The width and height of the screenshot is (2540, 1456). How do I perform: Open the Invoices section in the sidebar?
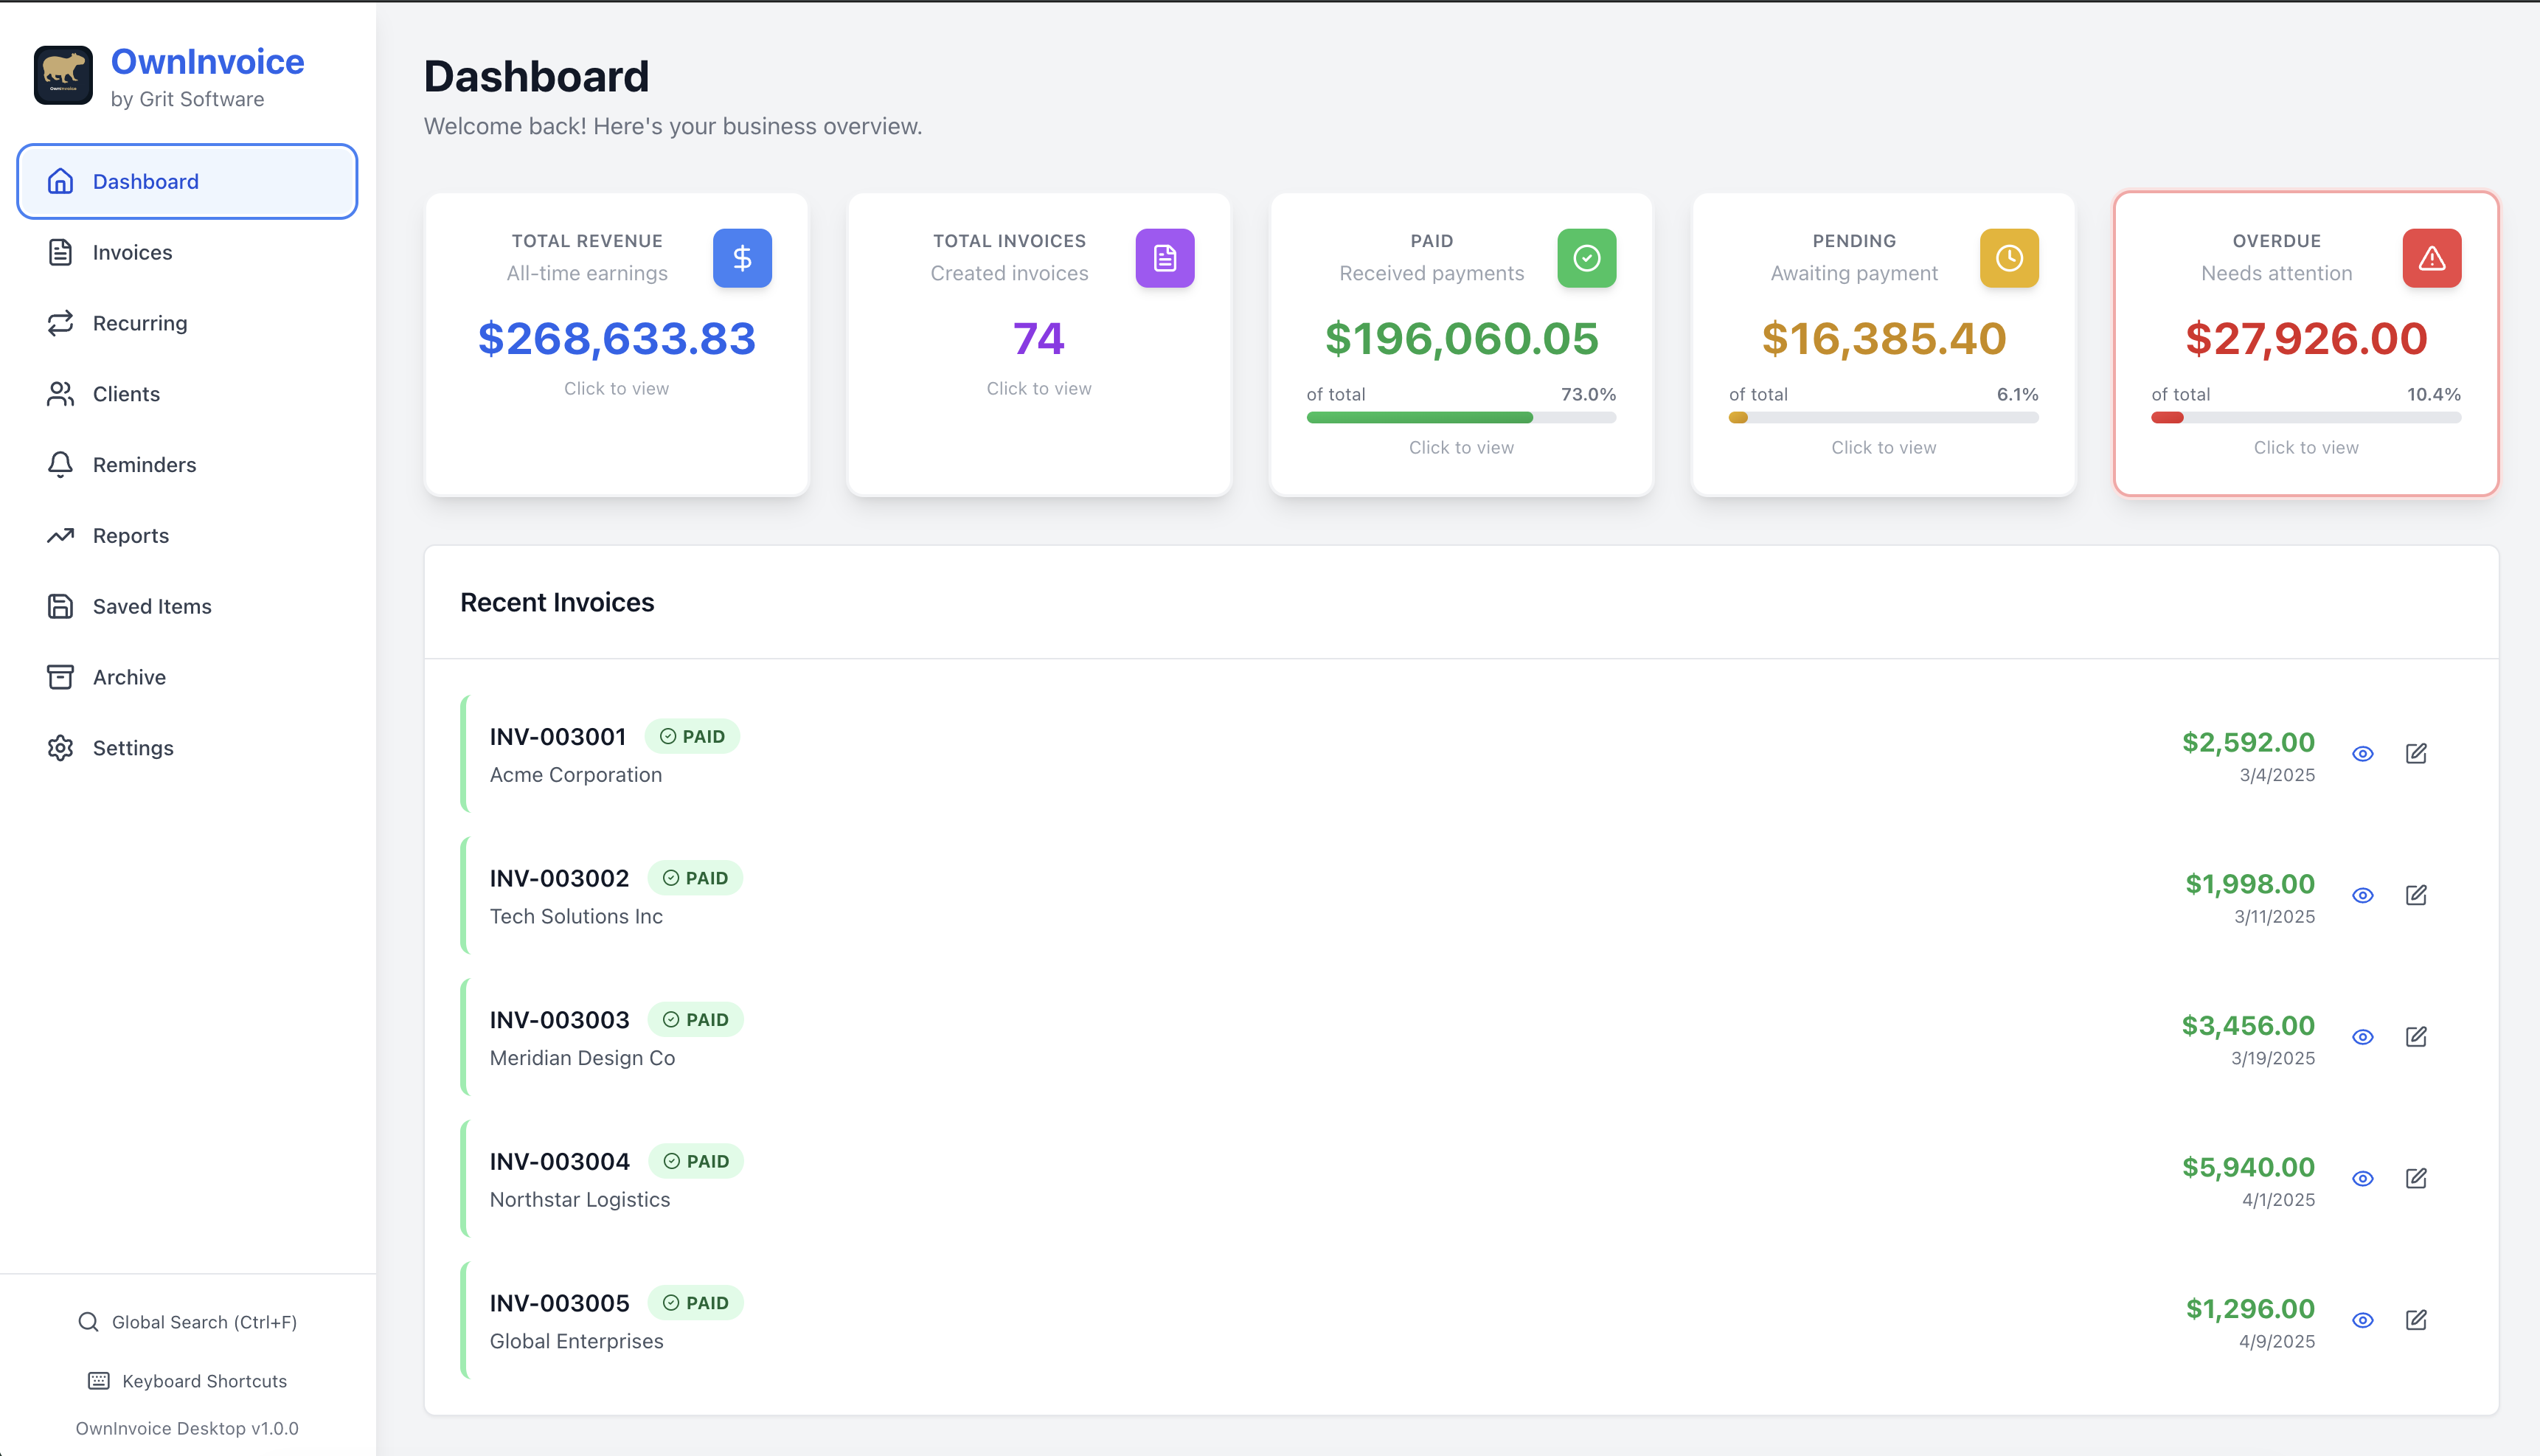pyautogui.click(x=131, y=252)
